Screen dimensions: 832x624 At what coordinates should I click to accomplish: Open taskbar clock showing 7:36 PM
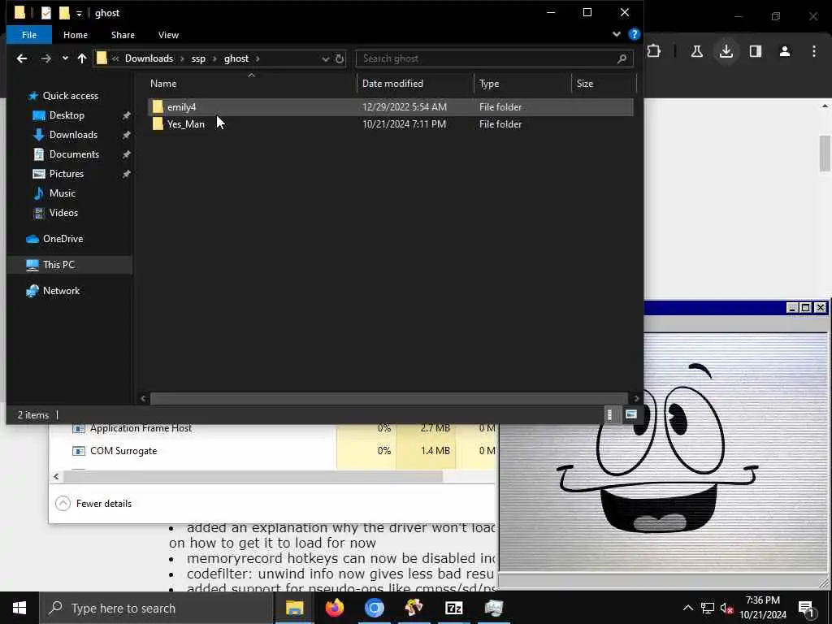(x=763, y=608)
